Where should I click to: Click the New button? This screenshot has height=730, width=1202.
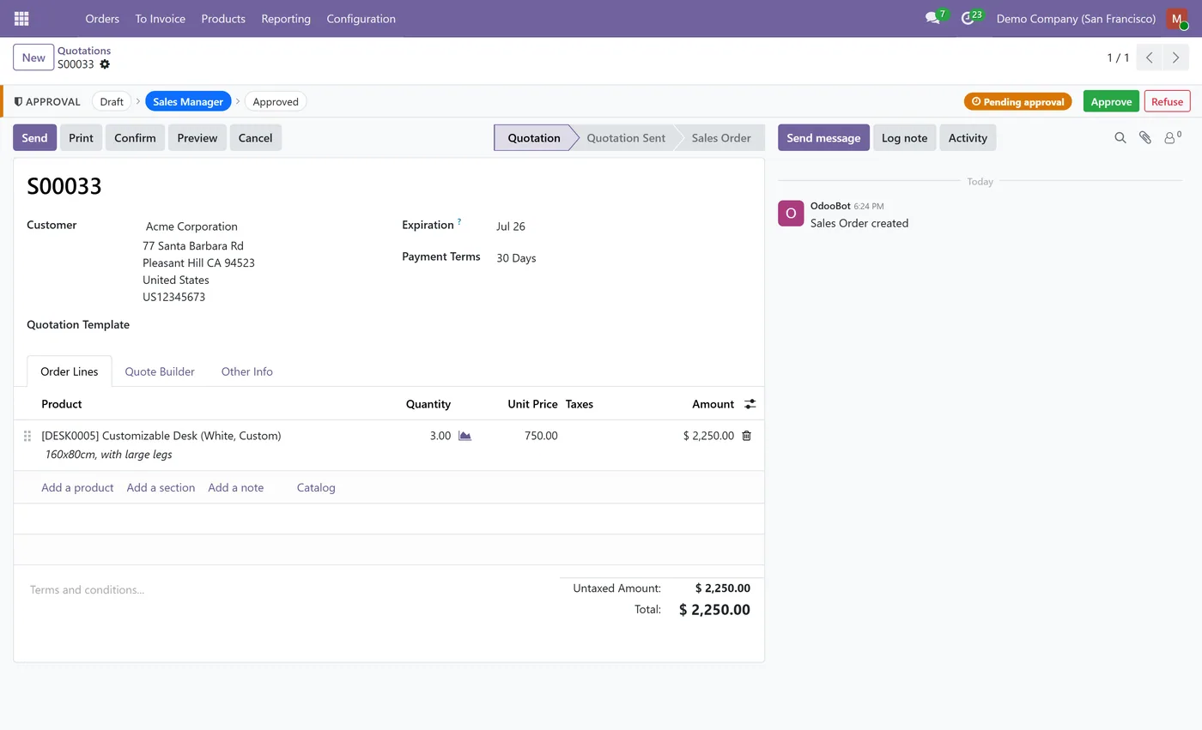(33, 57)
